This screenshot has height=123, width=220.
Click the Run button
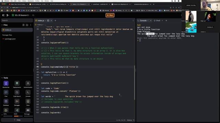[110, 15]
